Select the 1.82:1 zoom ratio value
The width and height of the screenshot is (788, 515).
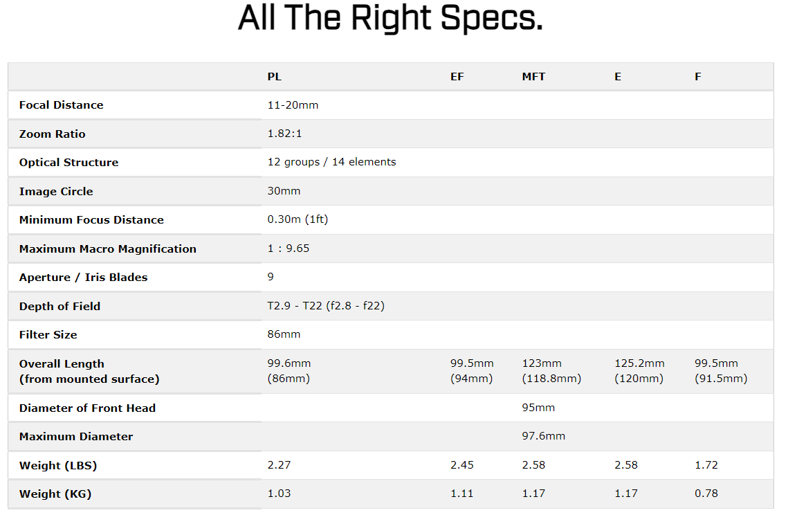284,134
